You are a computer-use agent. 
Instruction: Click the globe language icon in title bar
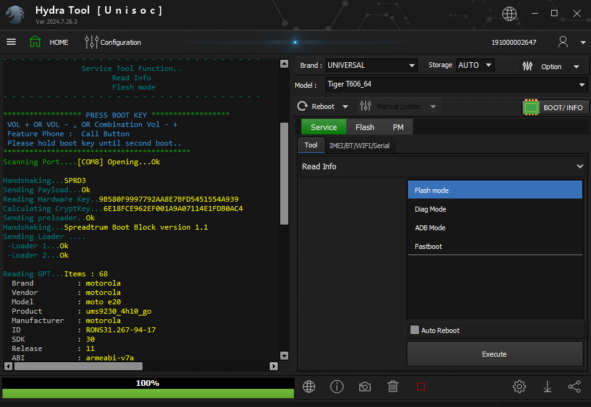coord(509,14)
